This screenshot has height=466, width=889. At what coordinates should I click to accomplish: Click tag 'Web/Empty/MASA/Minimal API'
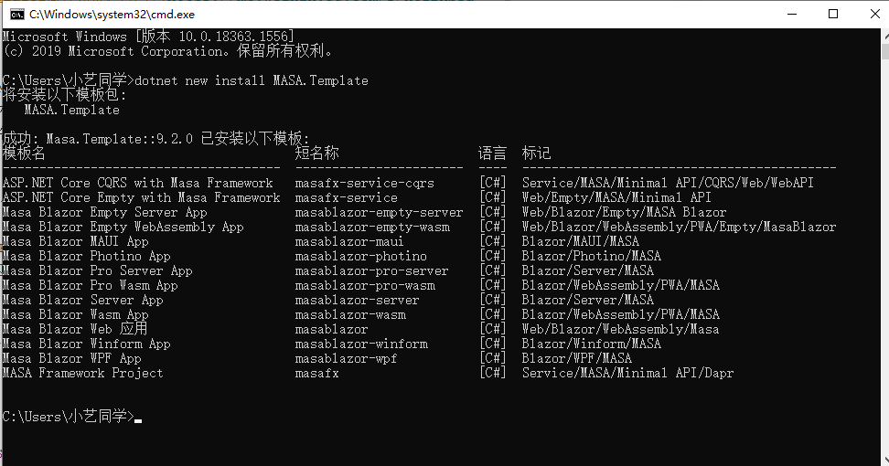pos(616,197)
